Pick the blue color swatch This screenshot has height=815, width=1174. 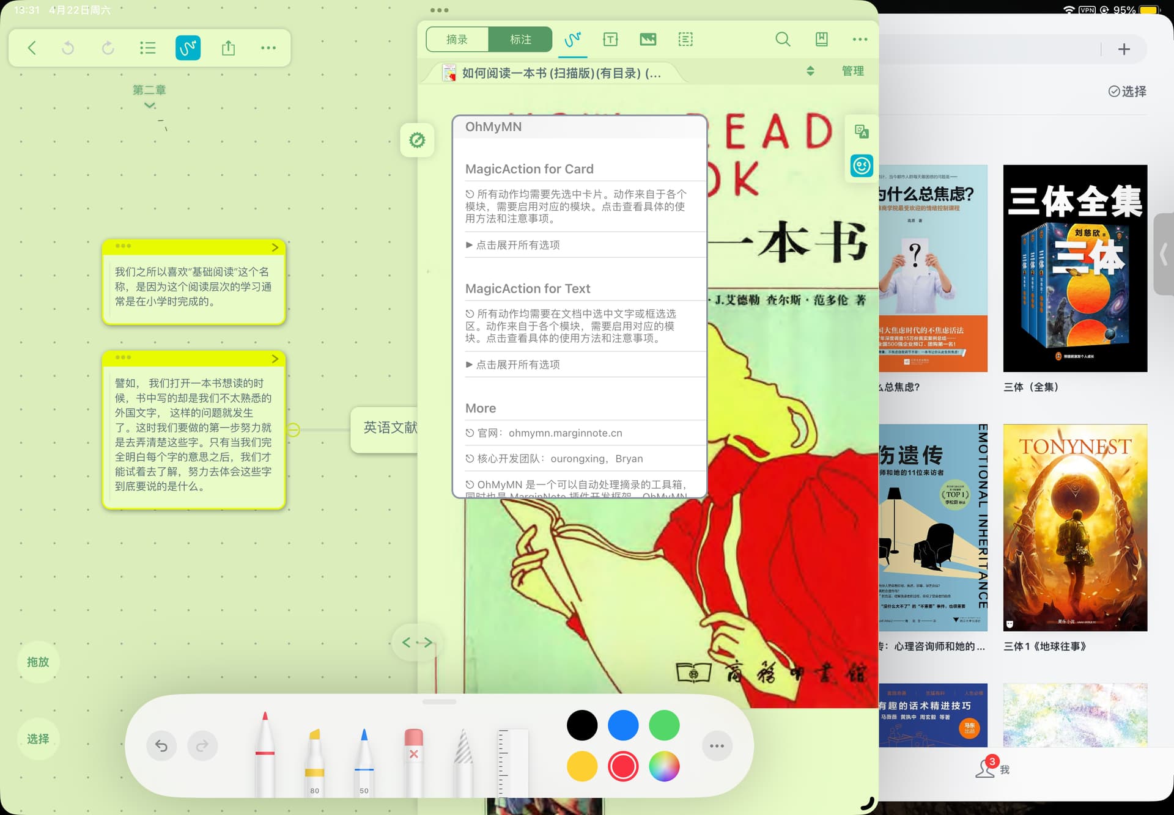tap(623, 726)
